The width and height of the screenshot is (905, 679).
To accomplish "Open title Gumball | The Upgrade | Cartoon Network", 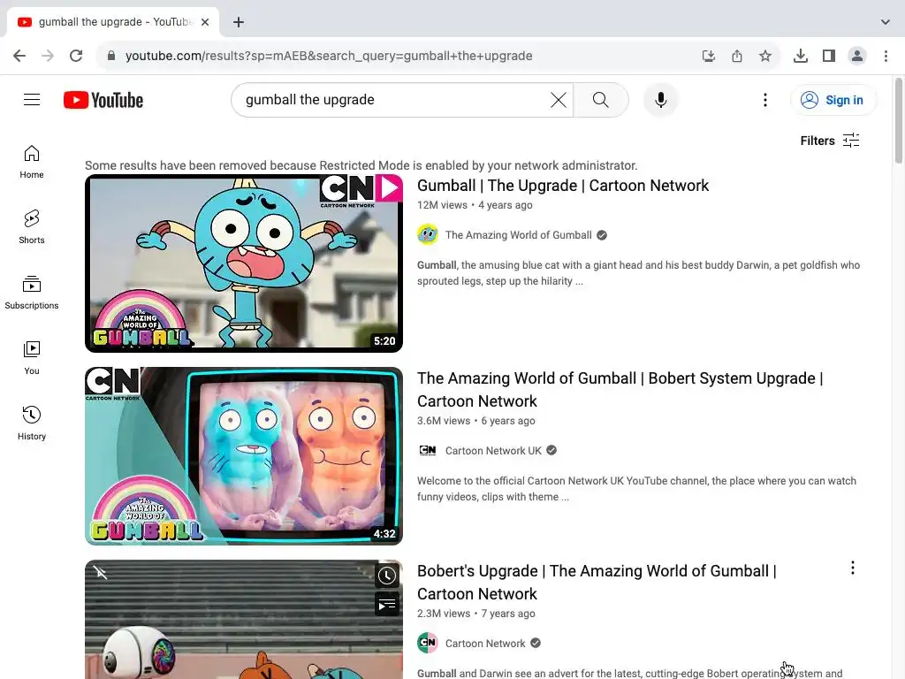I will tap(563, 186).
